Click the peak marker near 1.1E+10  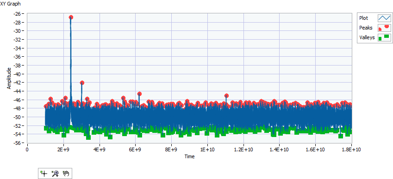pyautogui.click(x=226, y=95)
